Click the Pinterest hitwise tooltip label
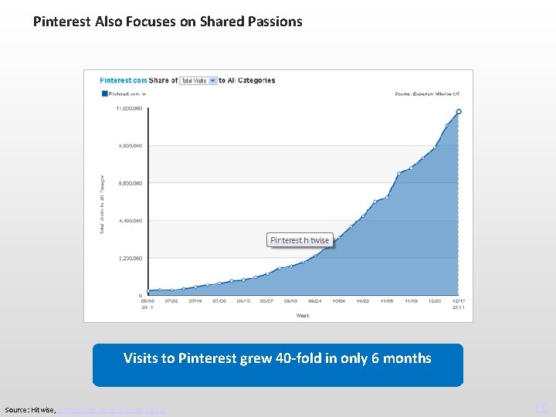556x417 pixels. [x=300, y=240]
